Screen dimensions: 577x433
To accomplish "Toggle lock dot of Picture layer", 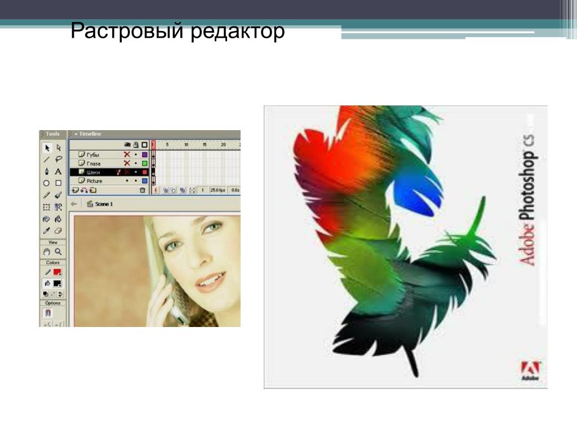I will coord(136,181).
